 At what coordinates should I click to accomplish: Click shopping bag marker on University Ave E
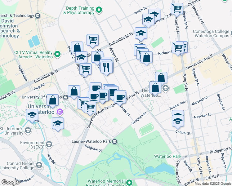coord(161,78)
